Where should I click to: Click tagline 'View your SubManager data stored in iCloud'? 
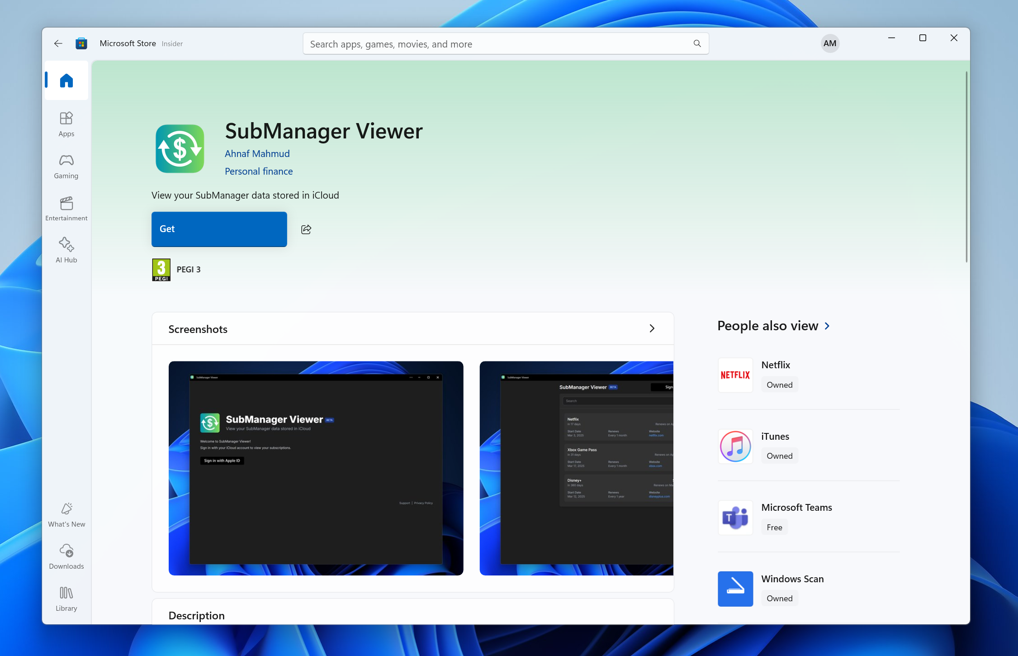pos(245,195)
